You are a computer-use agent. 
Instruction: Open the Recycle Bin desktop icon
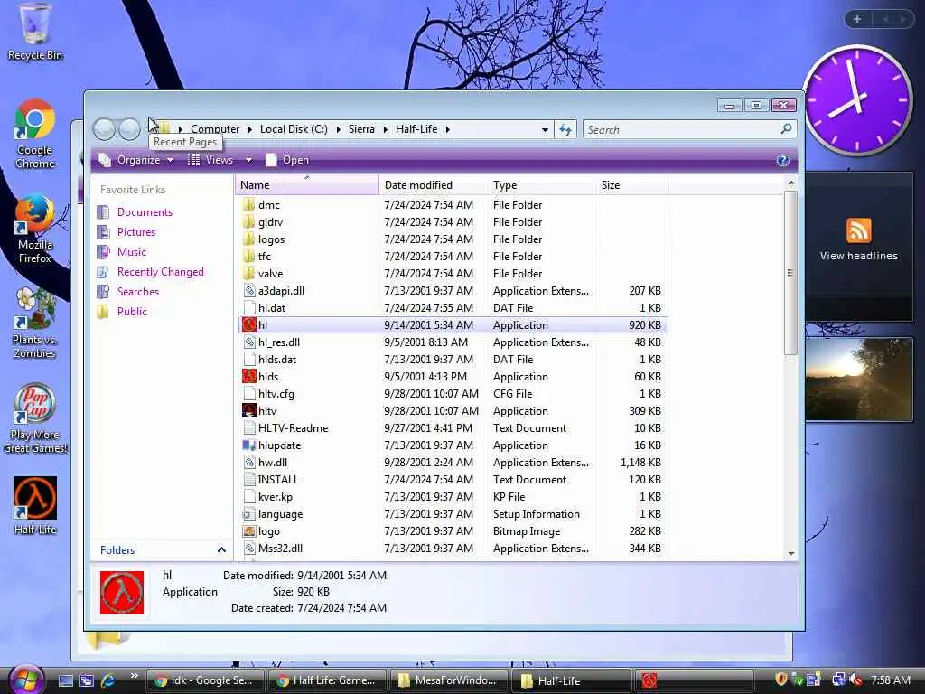(35, 33)
